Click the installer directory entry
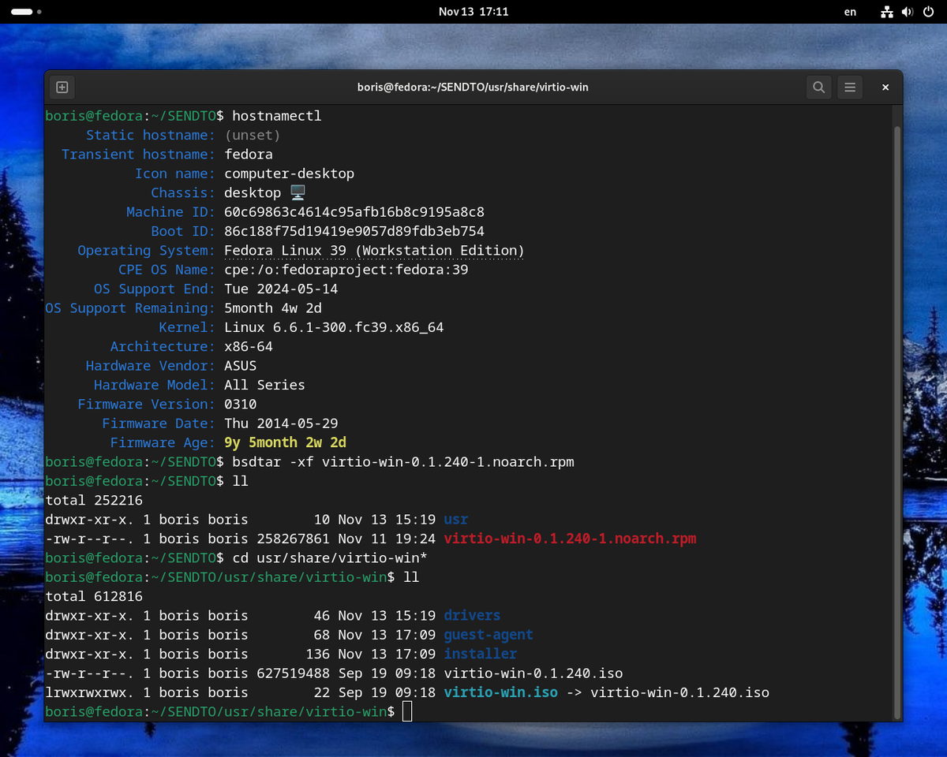Viewport: 947px width, 757px height. click(480, 654)
